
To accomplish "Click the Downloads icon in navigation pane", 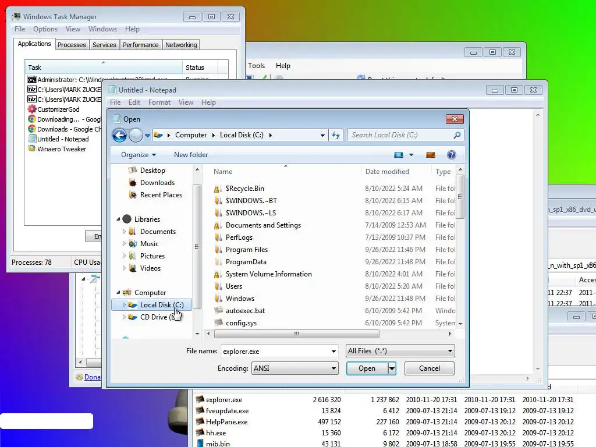I will coord(132,182).
